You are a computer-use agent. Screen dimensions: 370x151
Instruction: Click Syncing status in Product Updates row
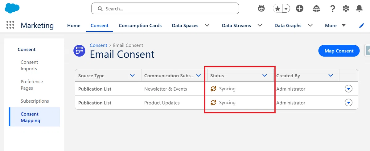(227, 103)
